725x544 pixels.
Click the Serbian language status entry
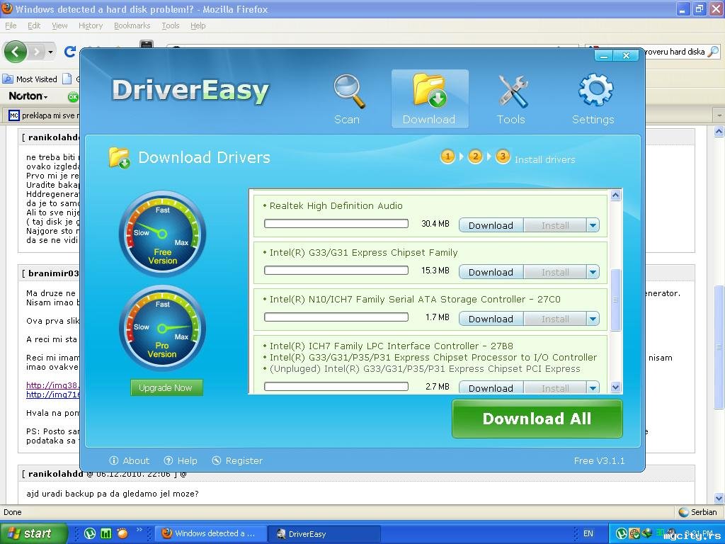click(x=697, y=512)
